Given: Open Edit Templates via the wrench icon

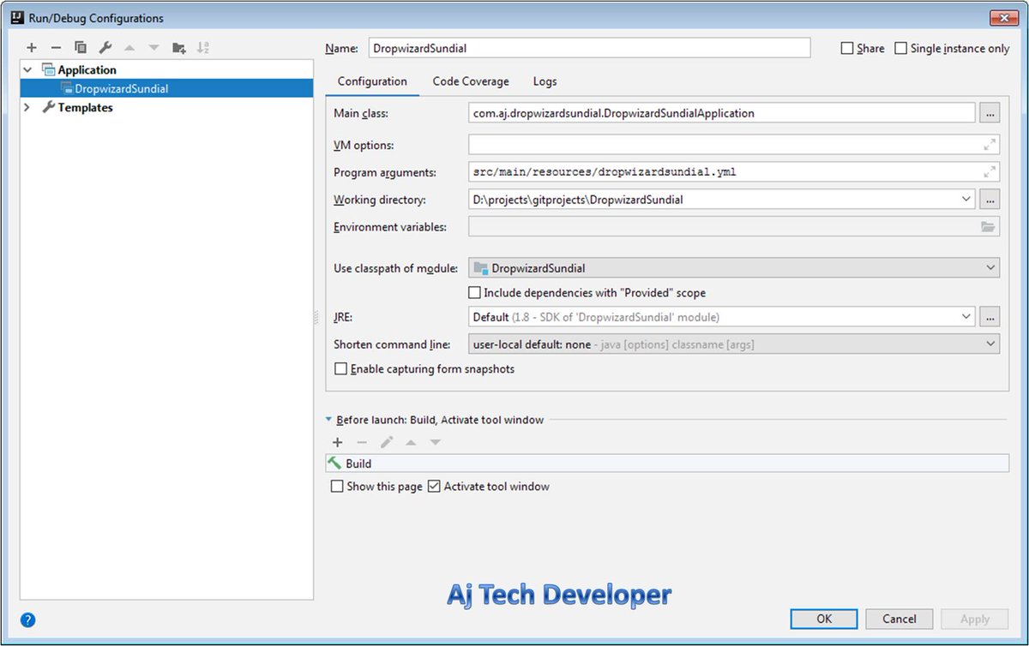Looking at the screenshot, I should [105, 47].
